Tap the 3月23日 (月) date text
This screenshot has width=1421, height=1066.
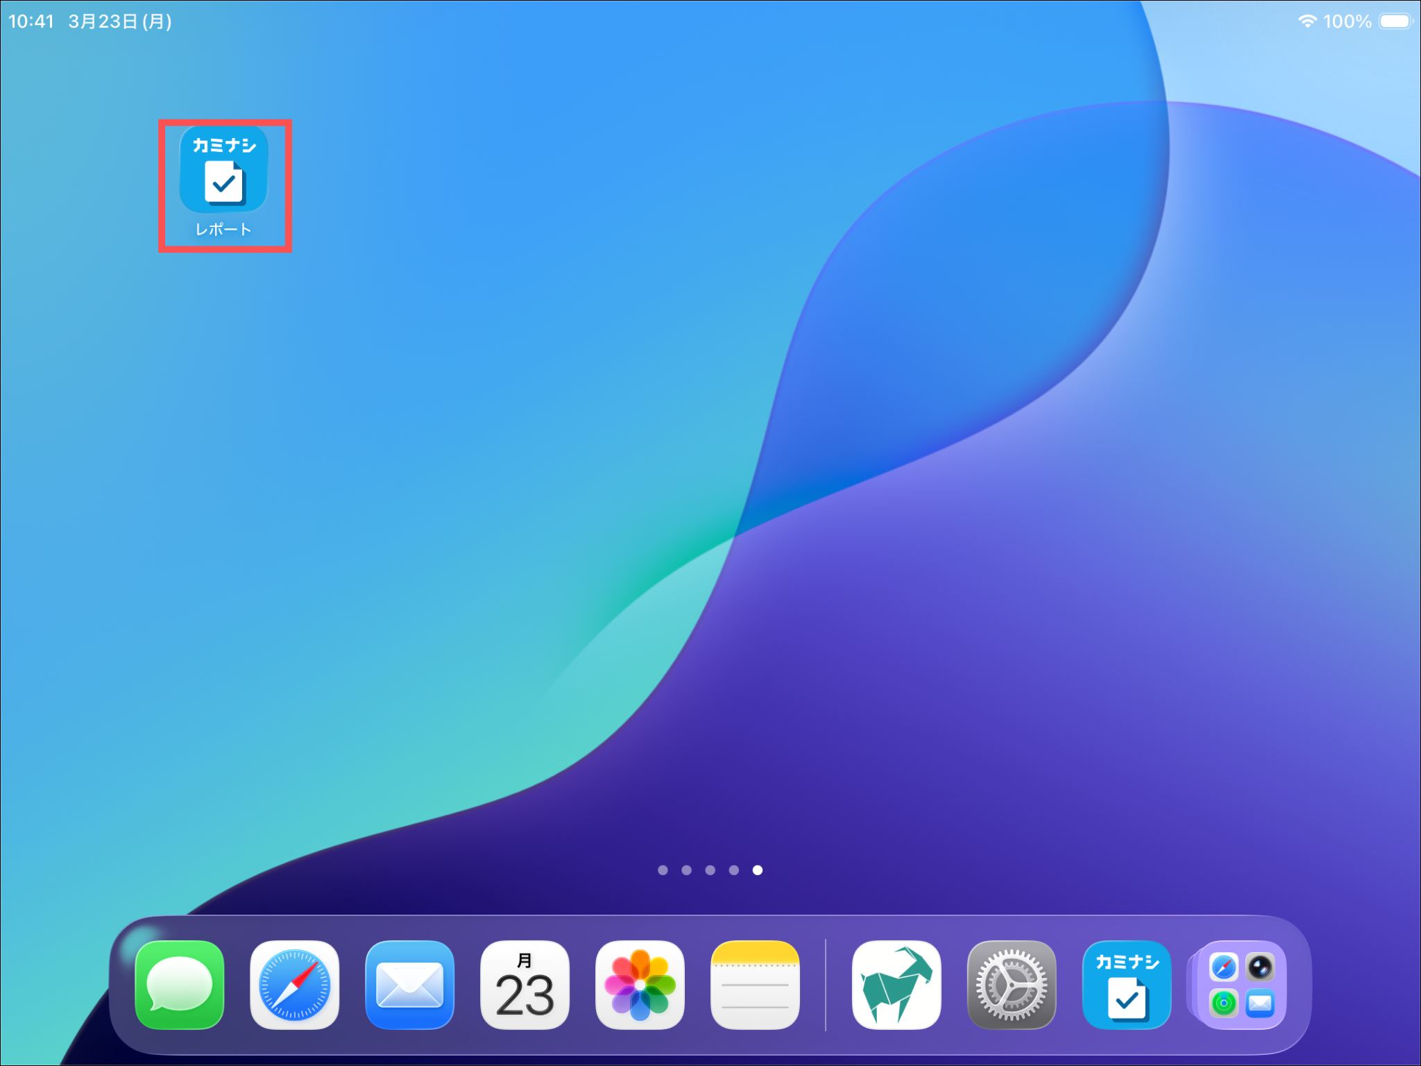click(x=120, y=22)
